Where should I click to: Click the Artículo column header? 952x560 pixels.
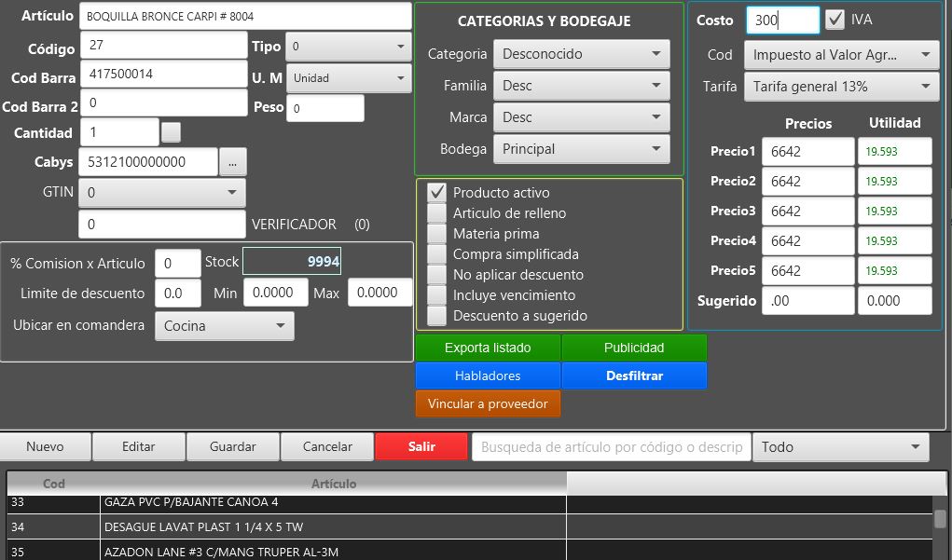point(334,484)
